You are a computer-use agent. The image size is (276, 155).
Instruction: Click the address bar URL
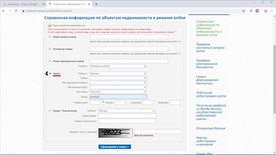[x=49, y=11]
